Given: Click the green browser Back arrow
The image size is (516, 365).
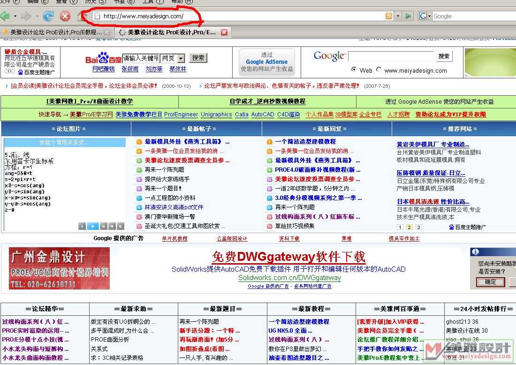Looking at the screenshot, I should 5,15.
